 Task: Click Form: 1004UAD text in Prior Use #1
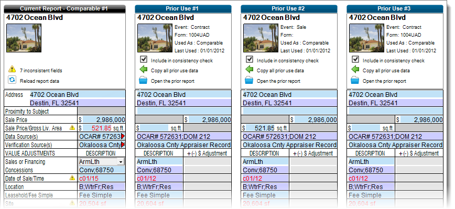point(192,35)
